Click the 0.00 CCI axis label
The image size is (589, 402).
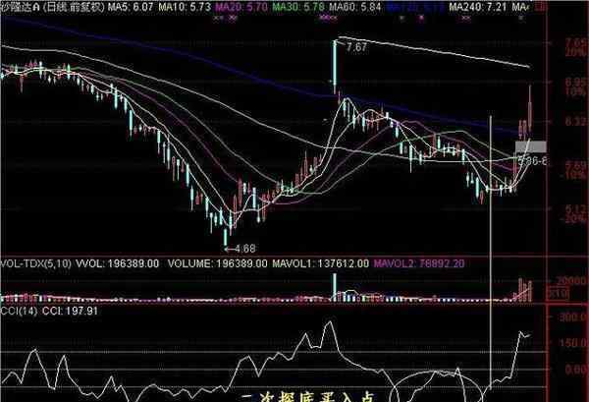pyautogui.click(x=576, y=370)
